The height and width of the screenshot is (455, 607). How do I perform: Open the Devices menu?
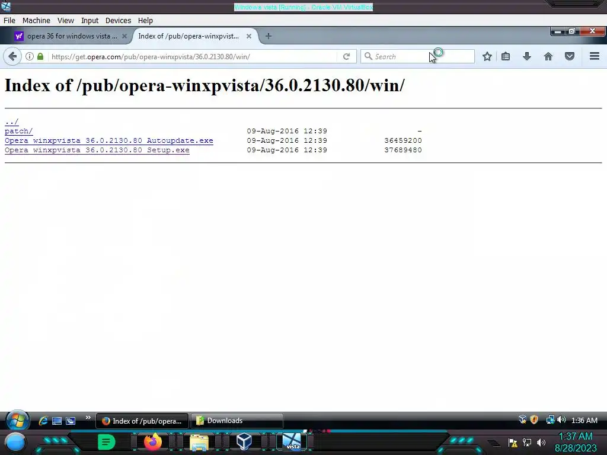[118, 21]
